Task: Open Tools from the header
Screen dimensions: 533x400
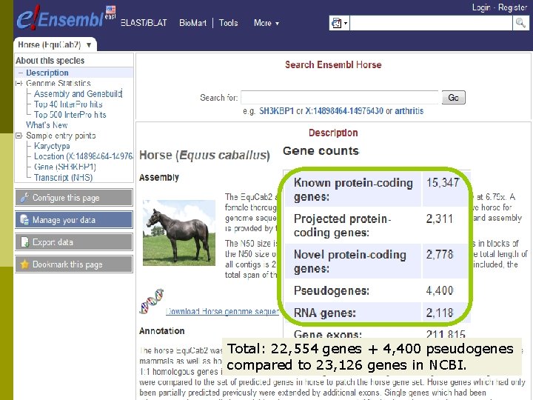Action: pyautogui.click(x=228, y=23)
